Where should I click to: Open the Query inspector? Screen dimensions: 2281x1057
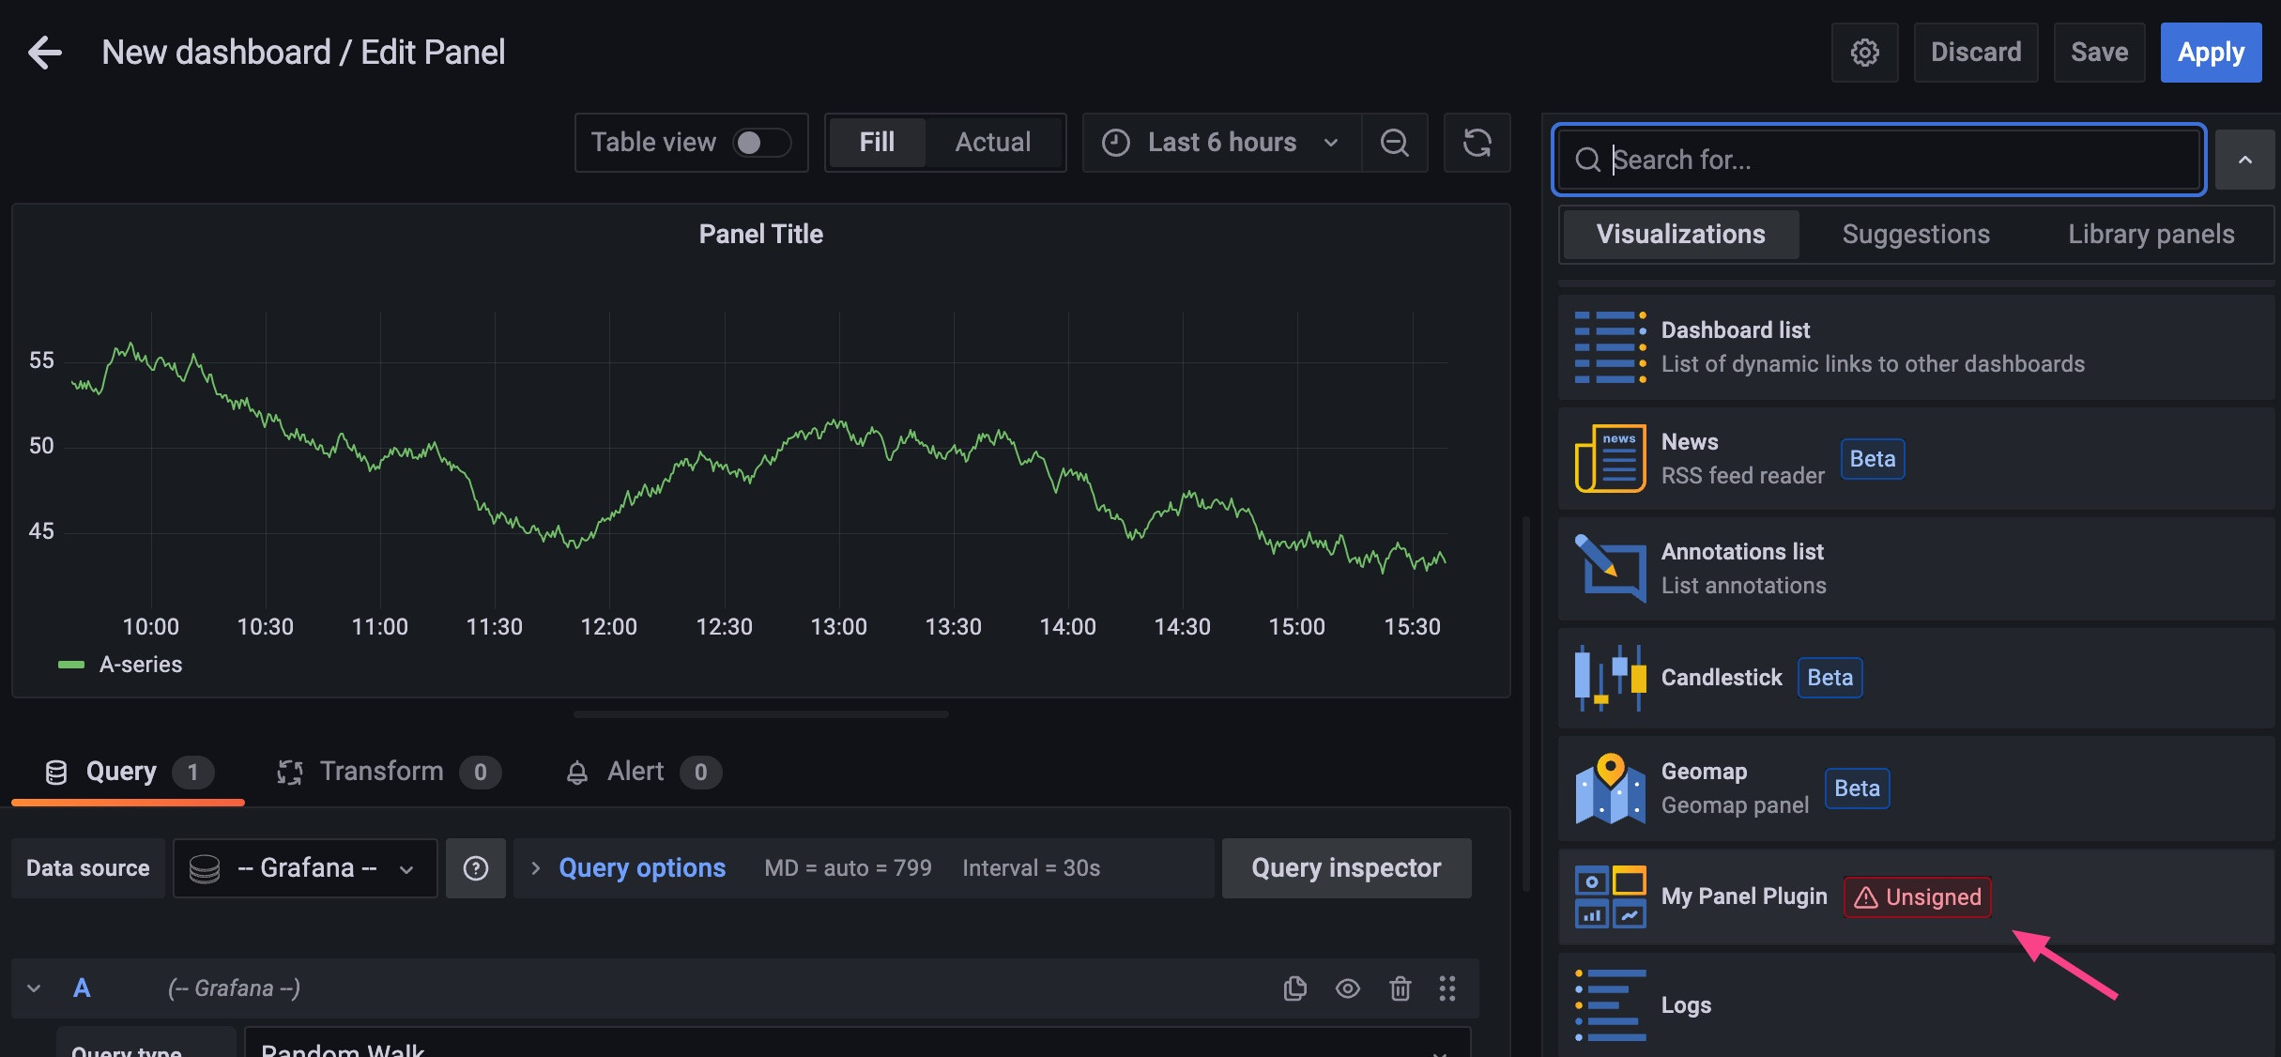tap(1345, 868)
